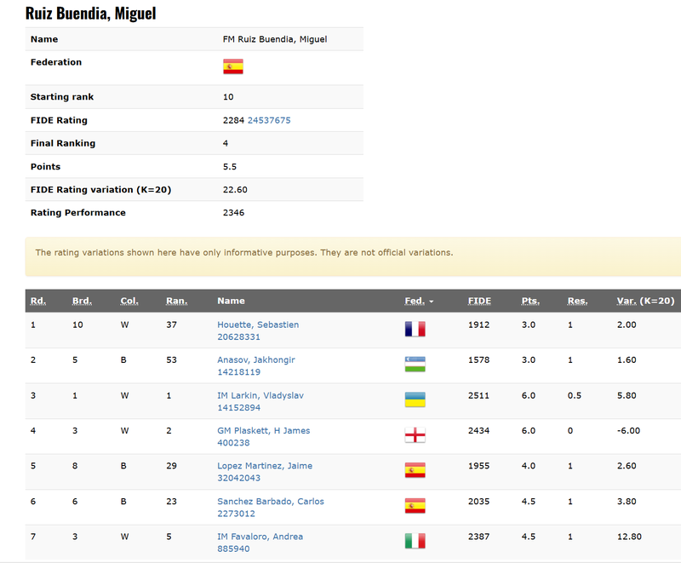Click the Pts. column header
The height and width of the screenshot is (563, 681).
point(530,301)
